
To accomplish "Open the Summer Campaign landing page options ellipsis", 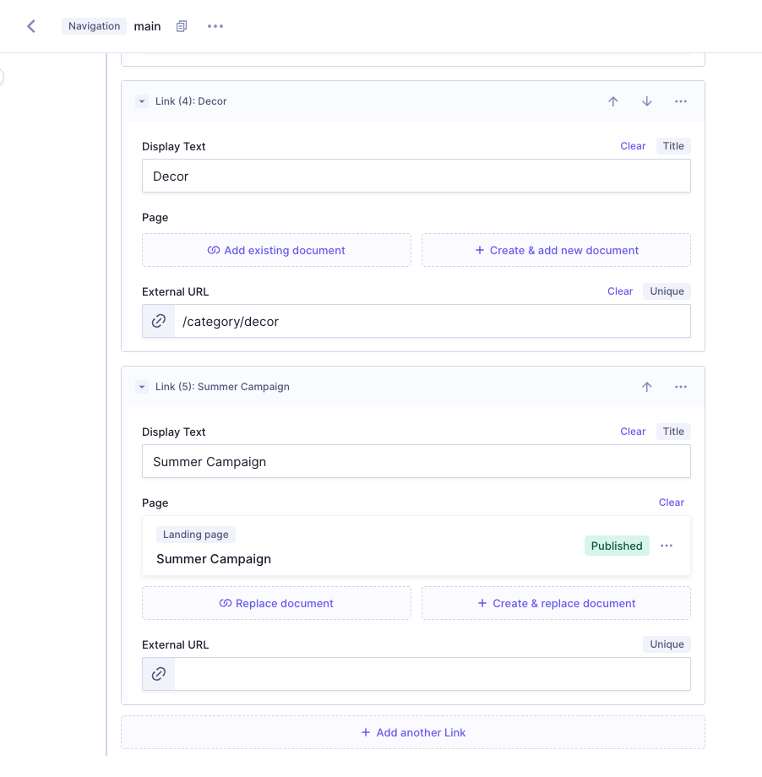I will coord(667,546).
